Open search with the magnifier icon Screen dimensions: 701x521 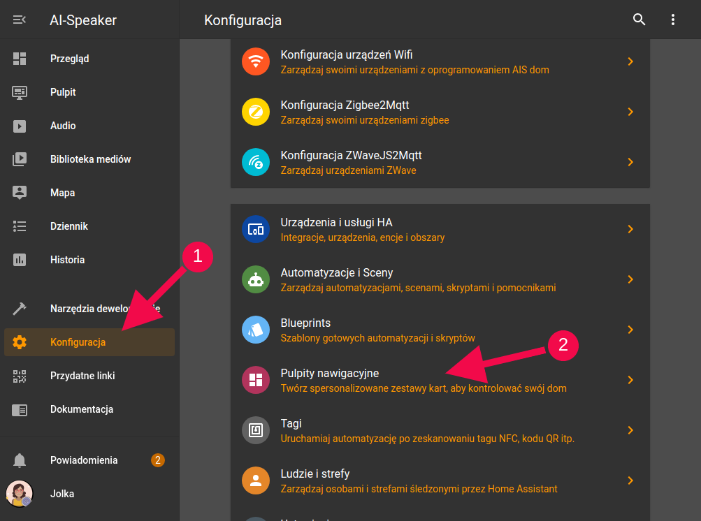[639, 20]
